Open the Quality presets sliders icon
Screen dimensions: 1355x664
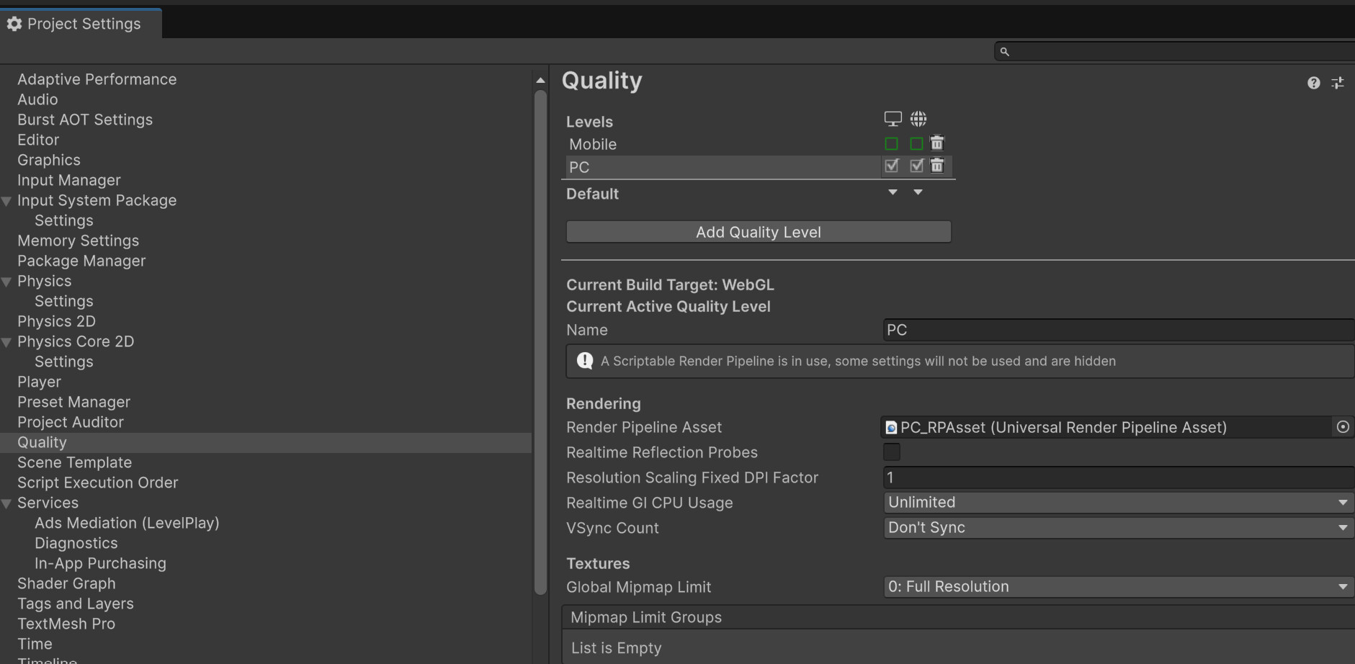(1338, 83)
